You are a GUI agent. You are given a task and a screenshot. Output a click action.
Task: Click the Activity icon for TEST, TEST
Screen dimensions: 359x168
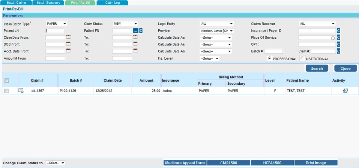[345, 90]
